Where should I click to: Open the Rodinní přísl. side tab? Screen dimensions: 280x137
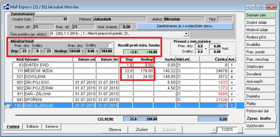260,37
